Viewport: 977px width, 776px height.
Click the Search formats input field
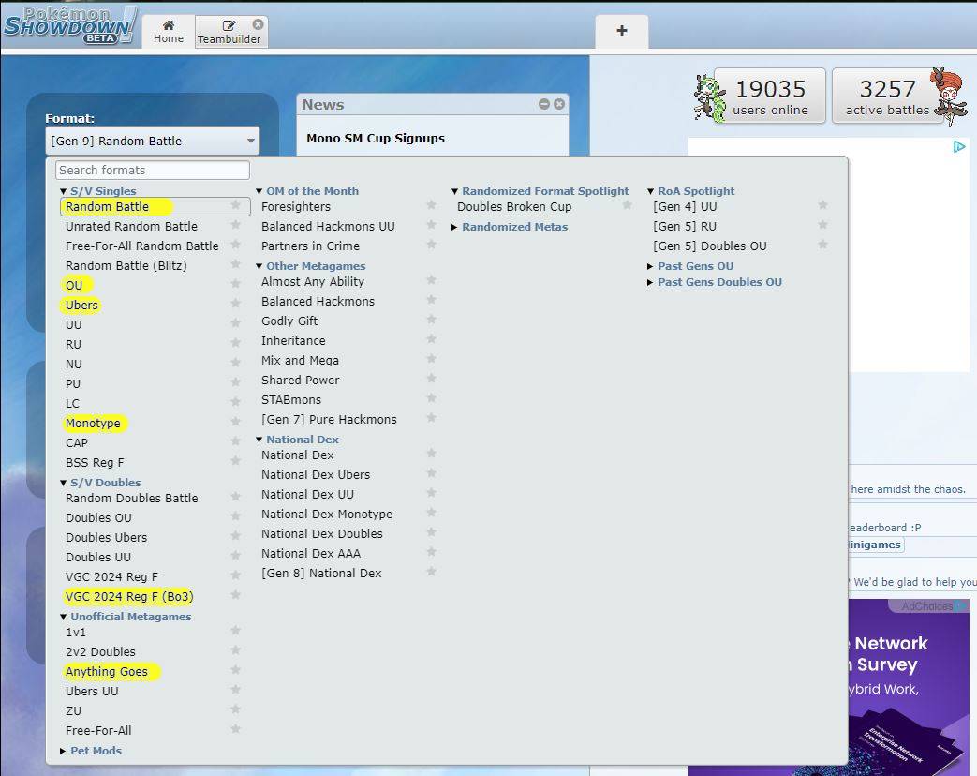[153, 170]
